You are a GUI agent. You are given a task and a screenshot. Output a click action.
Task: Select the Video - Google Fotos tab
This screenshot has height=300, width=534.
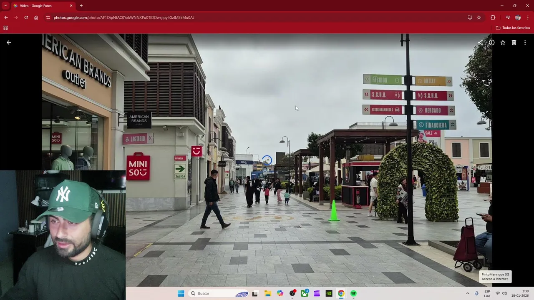pyautogui.click(x=43, y=6)
